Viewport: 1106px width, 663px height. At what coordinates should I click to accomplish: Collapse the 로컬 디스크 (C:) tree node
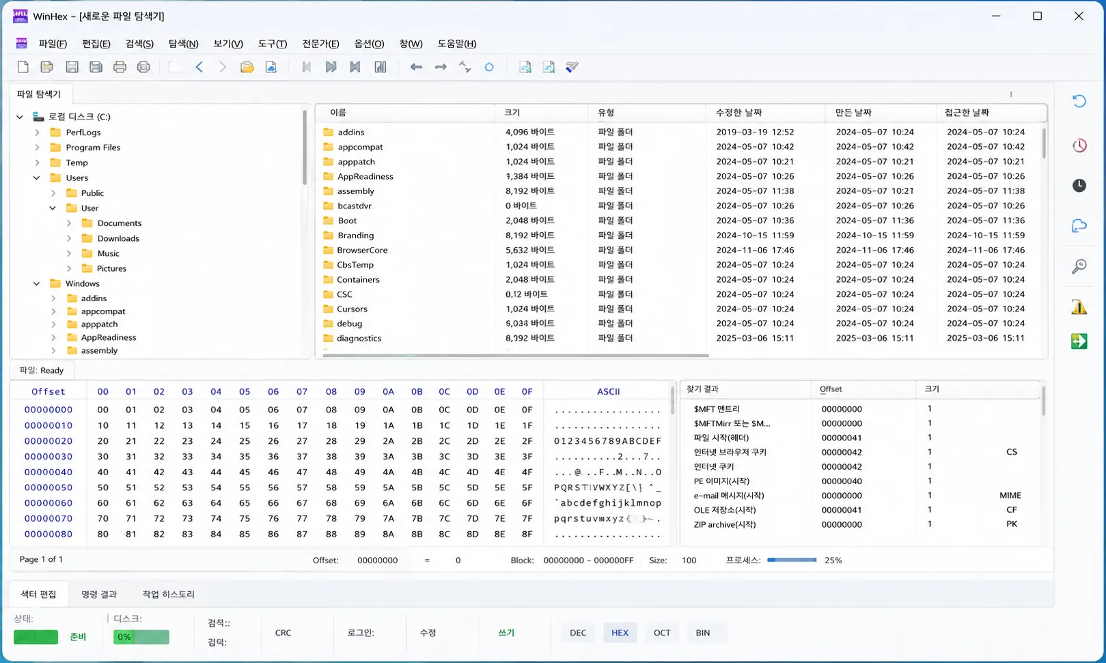20,117
